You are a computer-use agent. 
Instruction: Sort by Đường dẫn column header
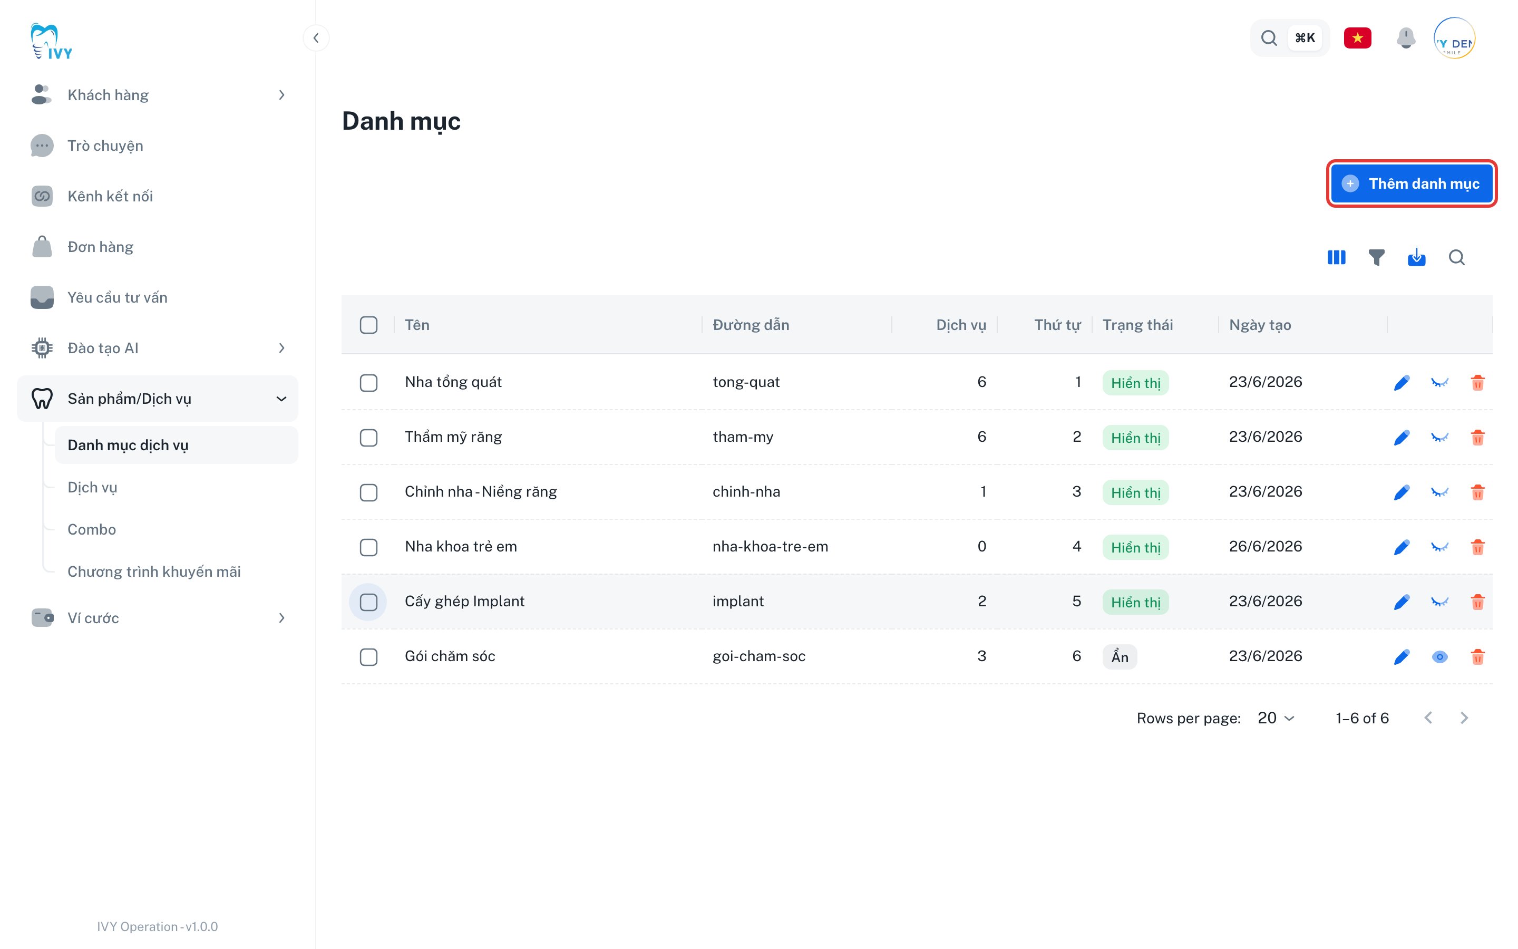(x=751, y=324)
